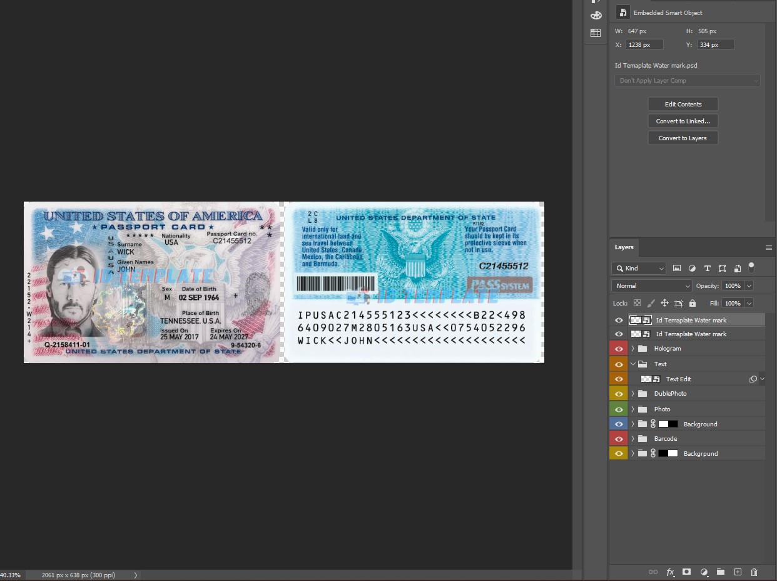Viewport: 777px width, 581px height.
Task: Click the Layers panel tab
Action: [x=624, y=247]
